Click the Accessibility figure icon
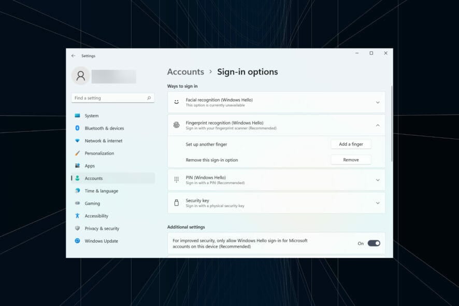Viewport: 459px width, 306px height. point(77,216)
